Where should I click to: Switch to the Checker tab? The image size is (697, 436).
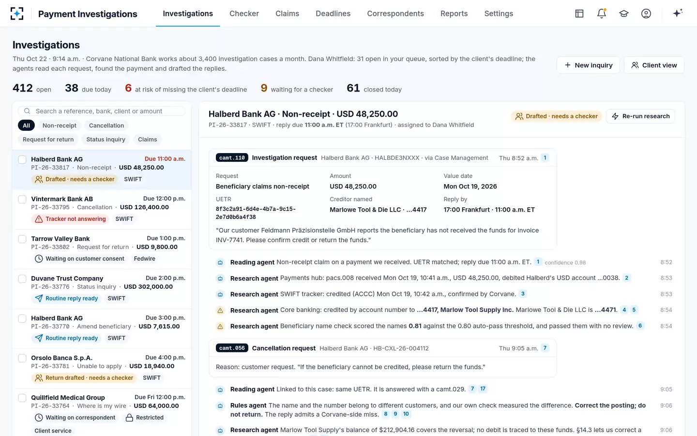pos(244,14)
